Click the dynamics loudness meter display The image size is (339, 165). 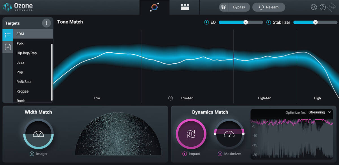click(x=292, y=137)
